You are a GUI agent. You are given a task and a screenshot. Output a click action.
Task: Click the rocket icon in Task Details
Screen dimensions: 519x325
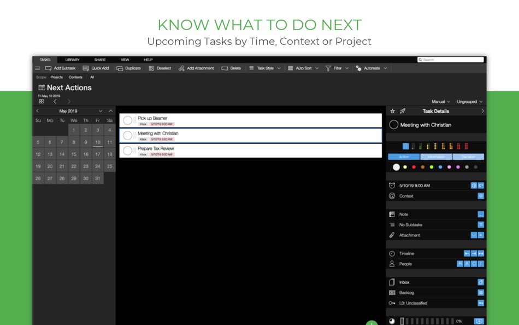(403, 111)
